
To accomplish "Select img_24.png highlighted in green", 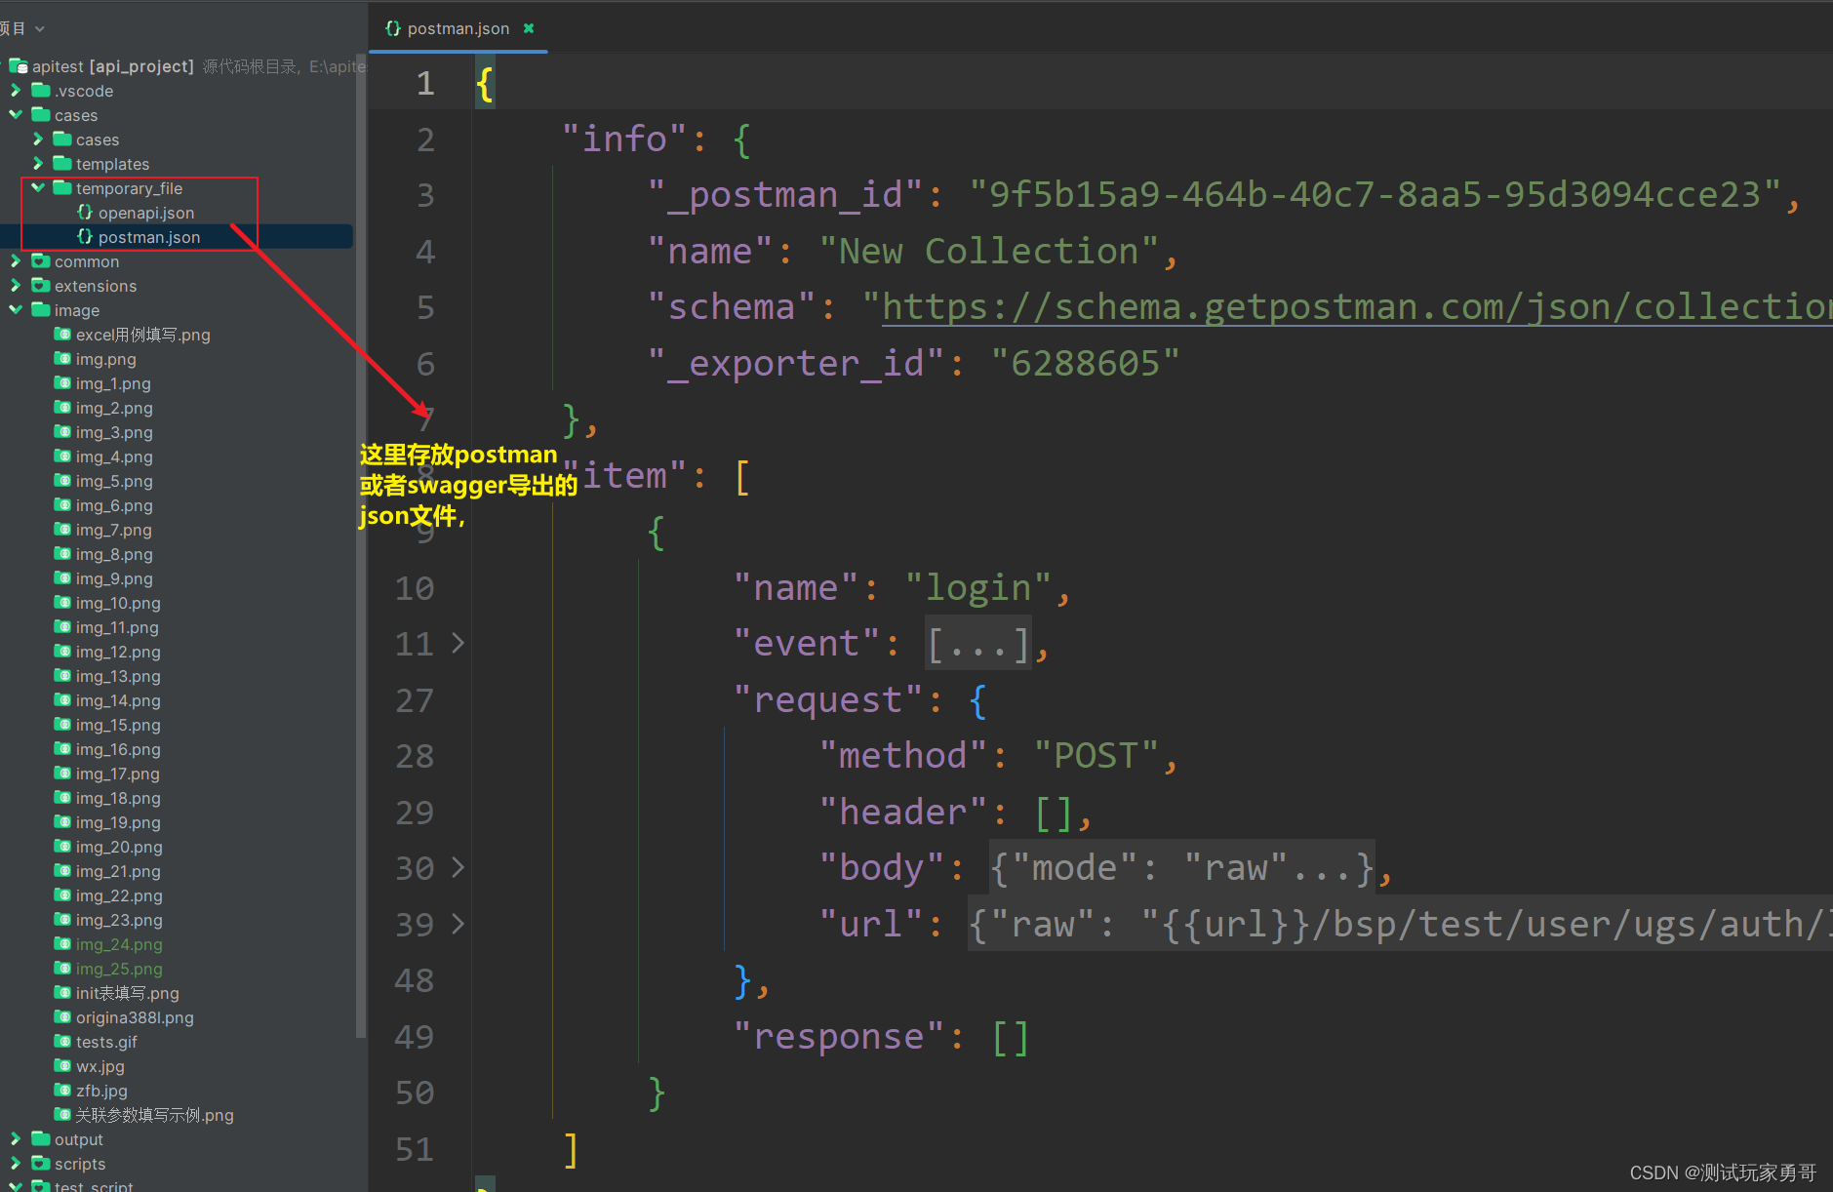I will pyautogui.click(x=119, y=944).
